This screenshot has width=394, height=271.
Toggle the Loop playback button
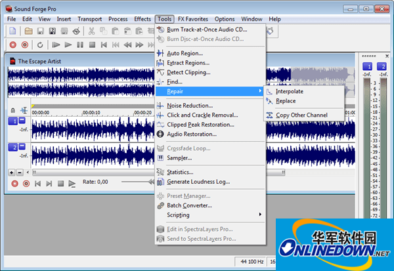(x=40, y=45)
